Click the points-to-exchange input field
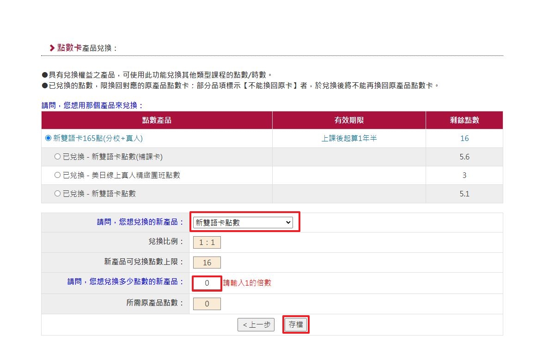Screen dimensions: 543x342 [x=207, y=283]
